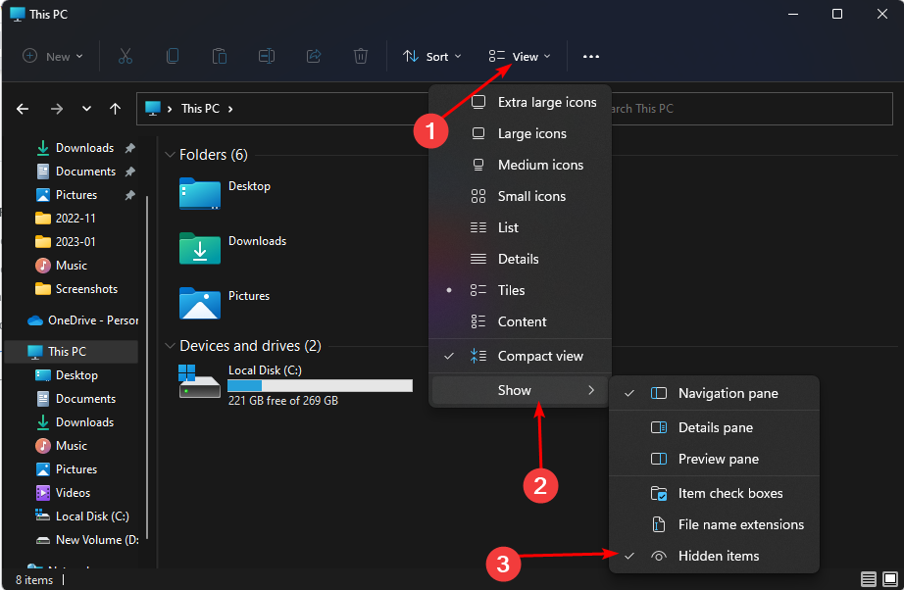Choose Details view in the View menu
904x590 pixels.
(520, 259)
